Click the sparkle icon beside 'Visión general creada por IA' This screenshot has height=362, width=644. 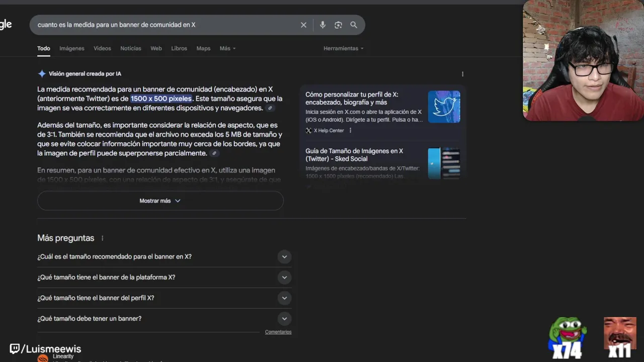[x=42, y=73]
